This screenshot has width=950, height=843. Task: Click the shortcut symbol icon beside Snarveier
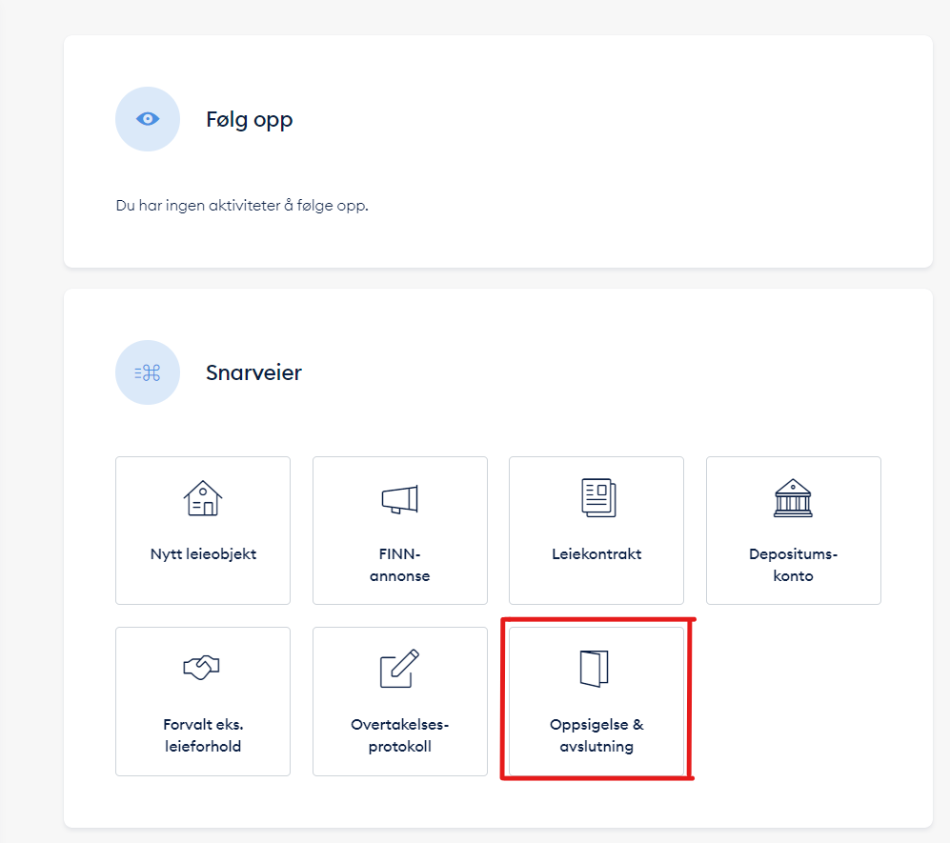click(148, 372)
